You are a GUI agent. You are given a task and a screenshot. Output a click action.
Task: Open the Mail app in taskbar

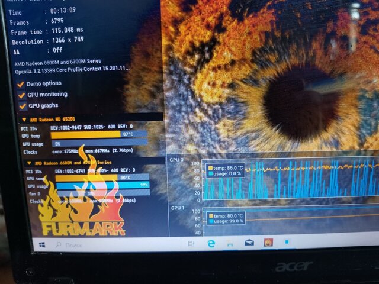pos(249,243)
